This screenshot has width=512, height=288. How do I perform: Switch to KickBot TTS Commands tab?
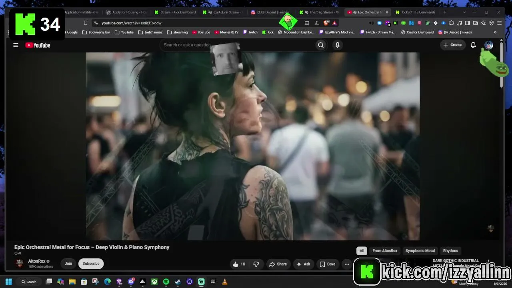pyautogui.click(x=416, y=12)
